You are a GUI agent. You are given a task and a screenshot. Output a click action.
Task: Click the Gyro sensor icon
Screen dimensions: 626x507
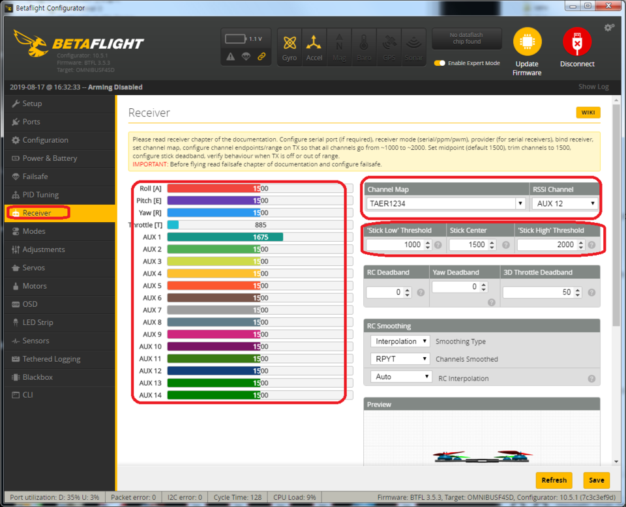290,47
